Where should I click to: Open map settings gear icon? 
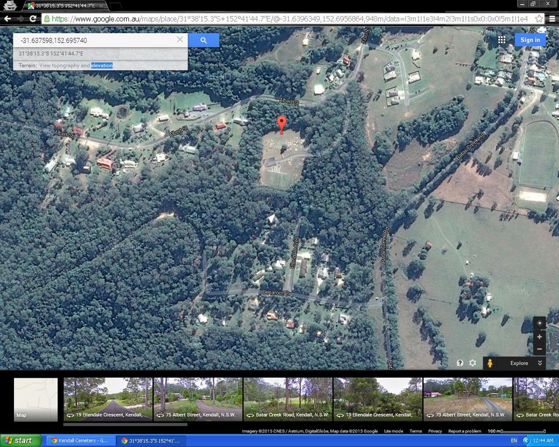[x=473, y=363]
